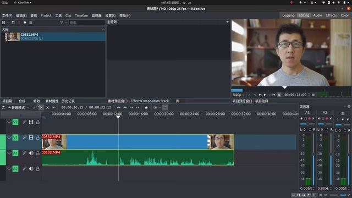Lock the V2 track

(38, 122)
